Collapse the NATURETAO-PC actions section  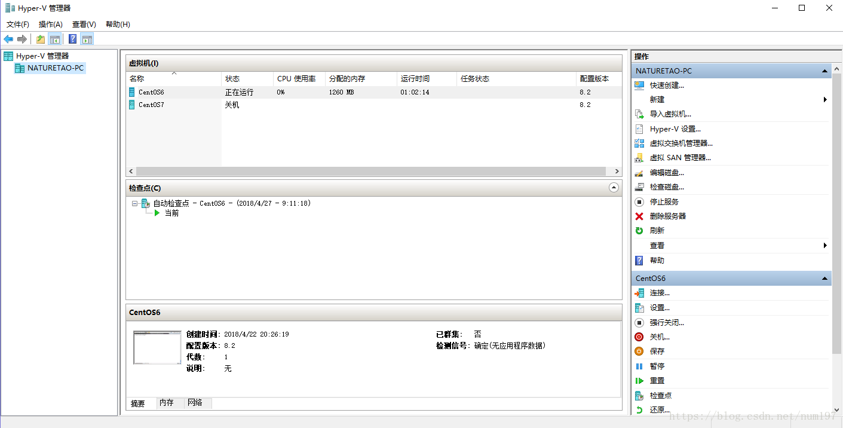click(825, 71)
